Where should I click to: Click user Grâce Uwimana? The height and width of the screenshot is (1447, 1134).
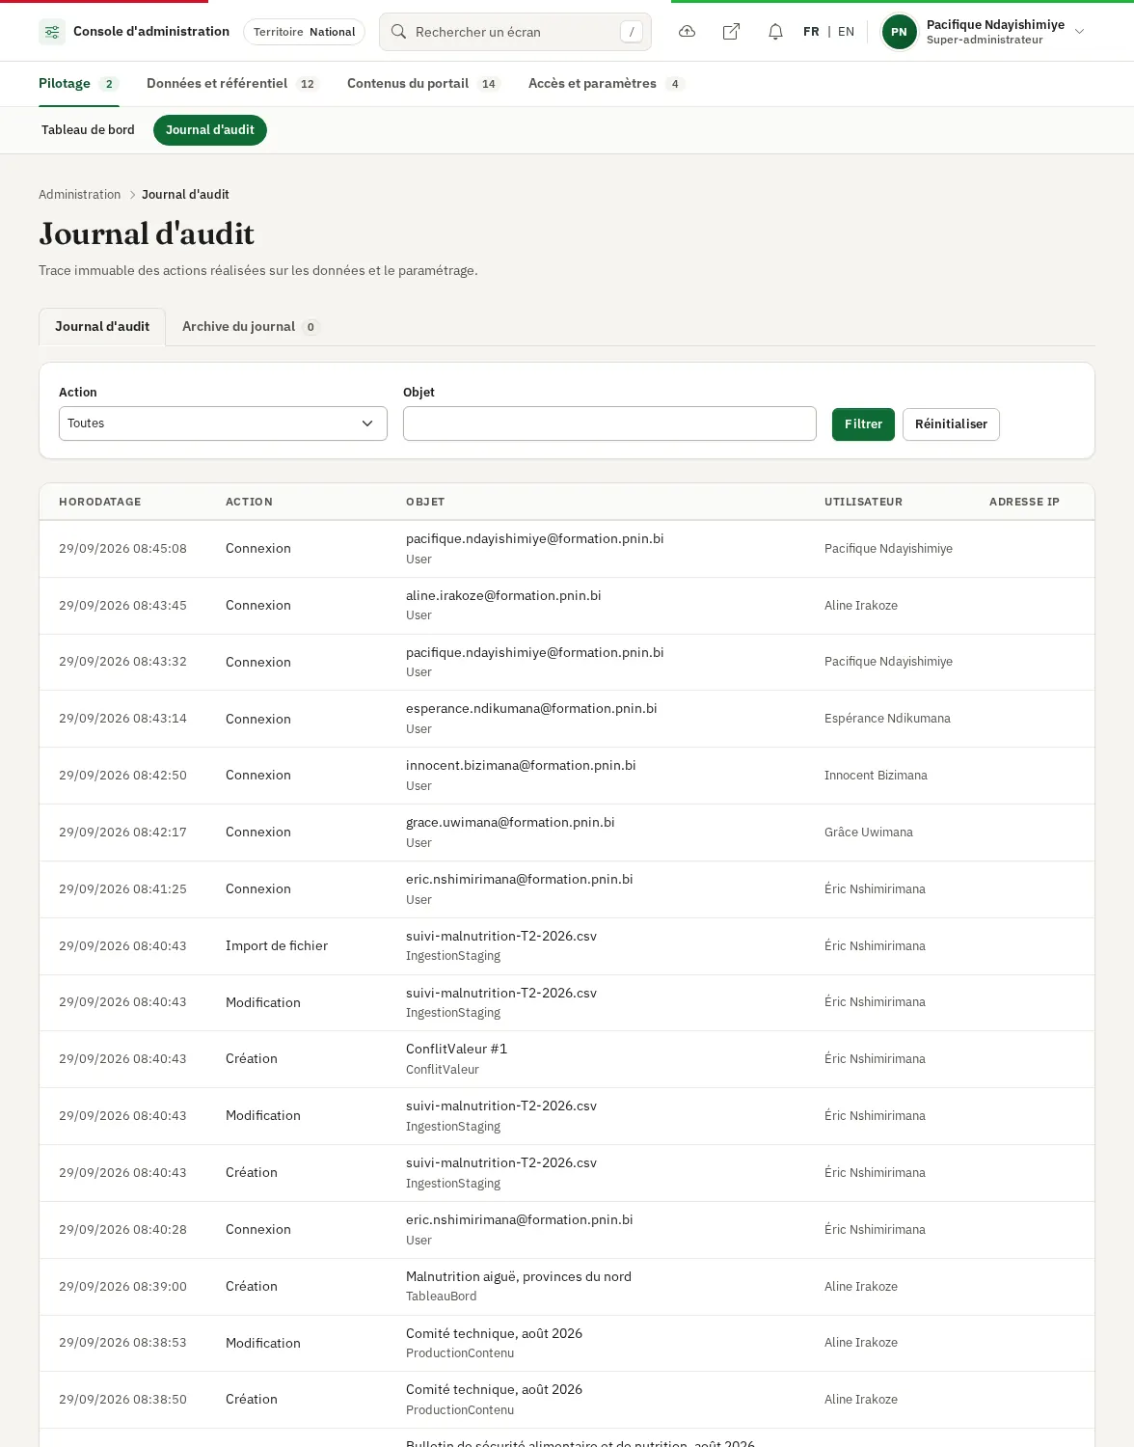[868, 833]
